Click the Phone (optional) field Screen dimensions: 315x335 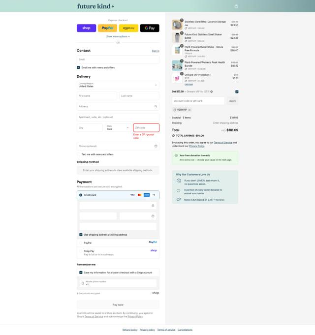tap(118, 146)
